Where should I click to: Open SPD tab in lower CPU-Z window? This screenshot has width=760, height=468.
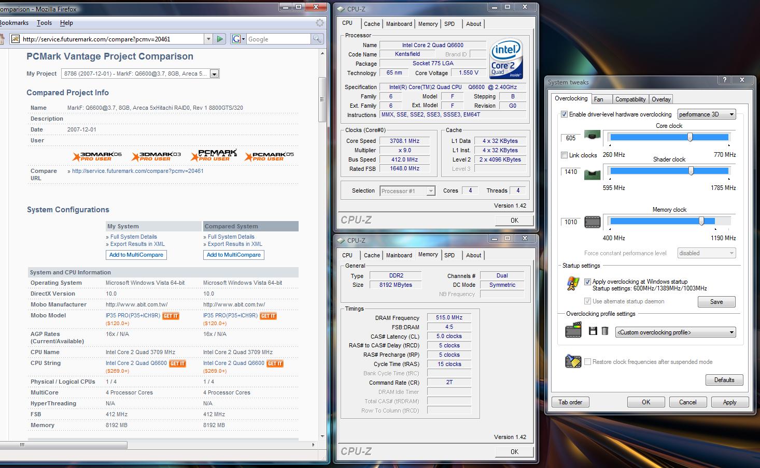tap(449, 255)
